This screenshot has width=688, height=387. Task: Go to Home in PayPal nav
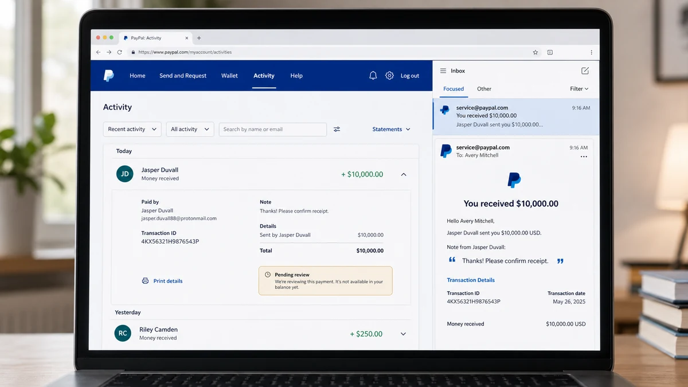pos(138,76)
